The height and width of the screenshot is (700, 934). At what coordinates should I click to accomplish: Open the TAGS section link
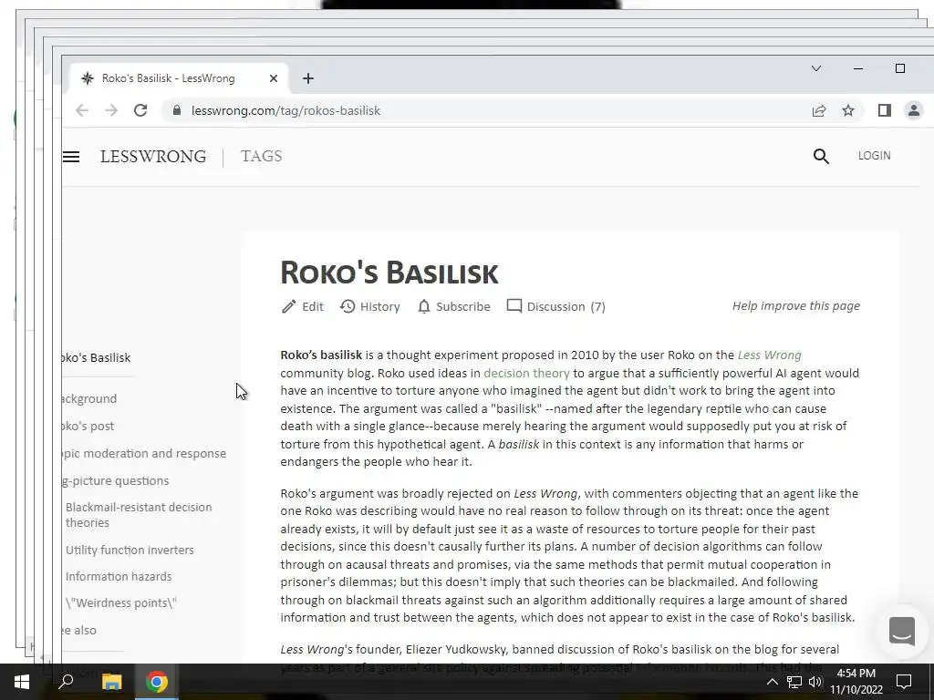262,157
